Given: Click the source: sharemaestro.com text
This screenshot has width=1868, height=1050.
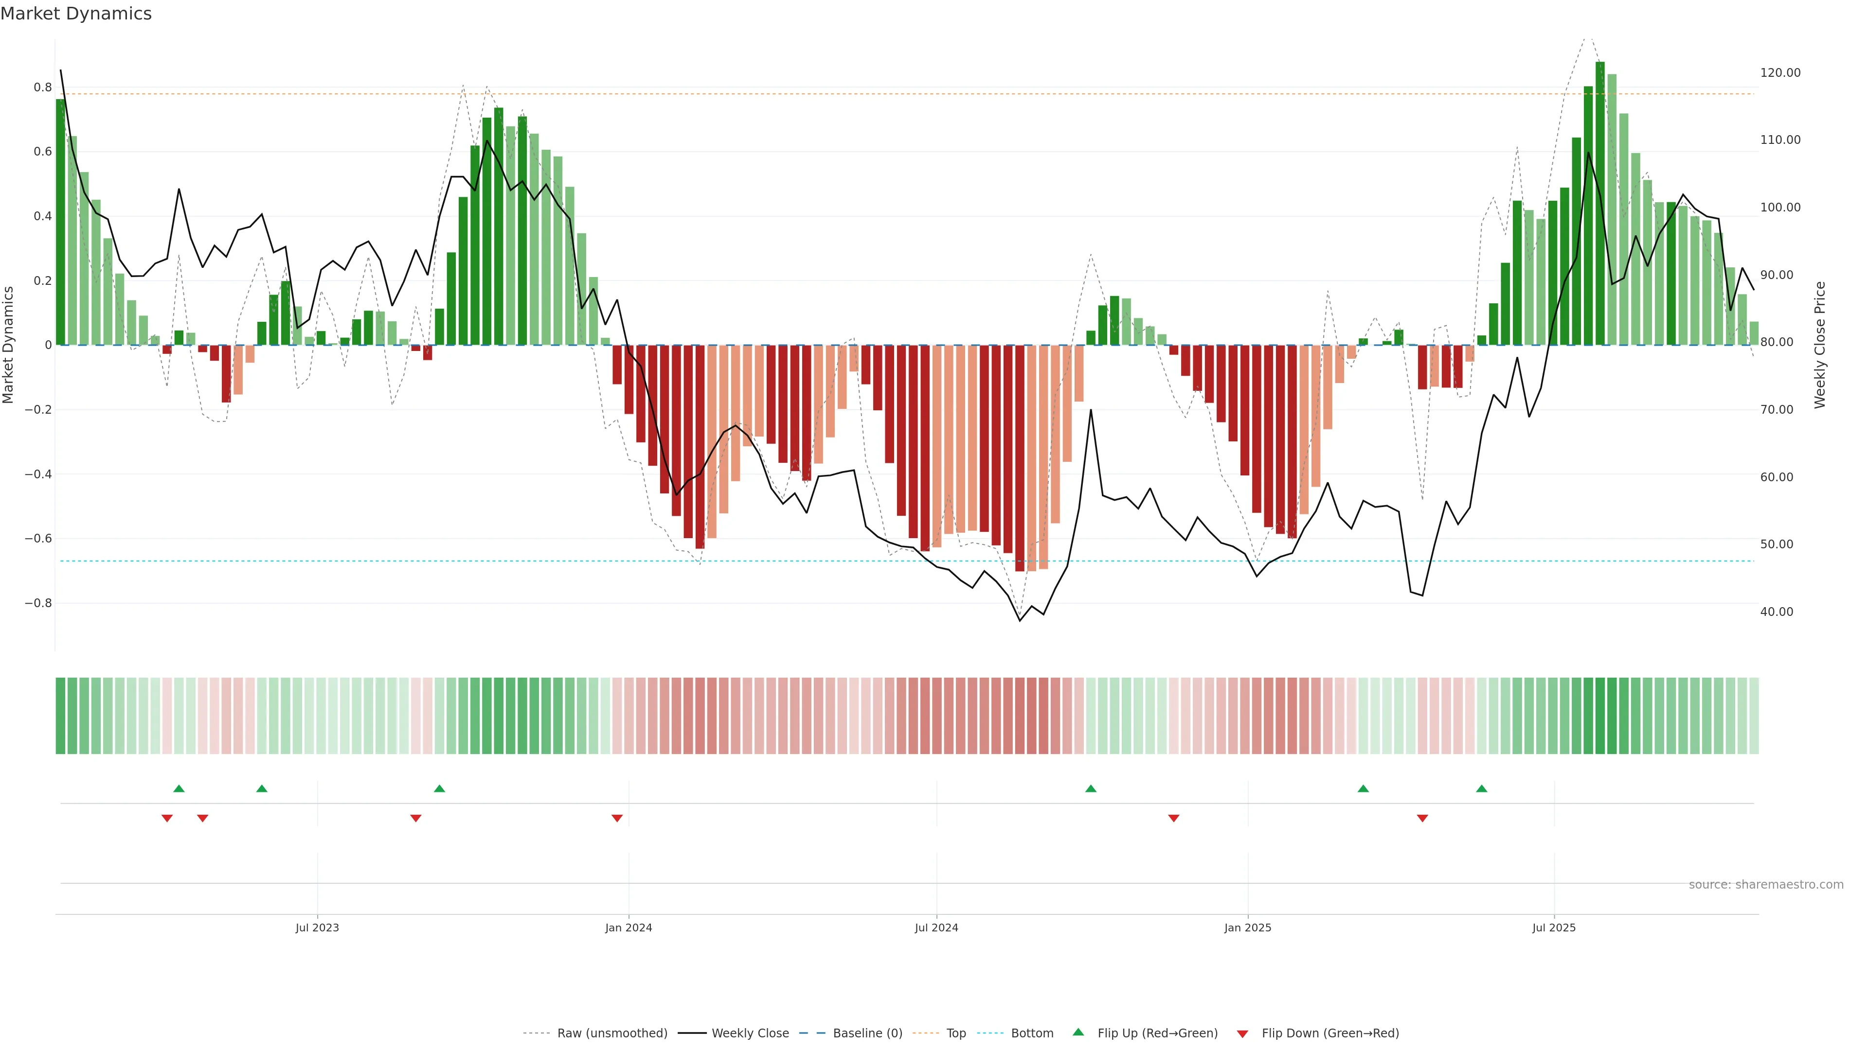Looking at the screenshot, I should [1766, 885].
